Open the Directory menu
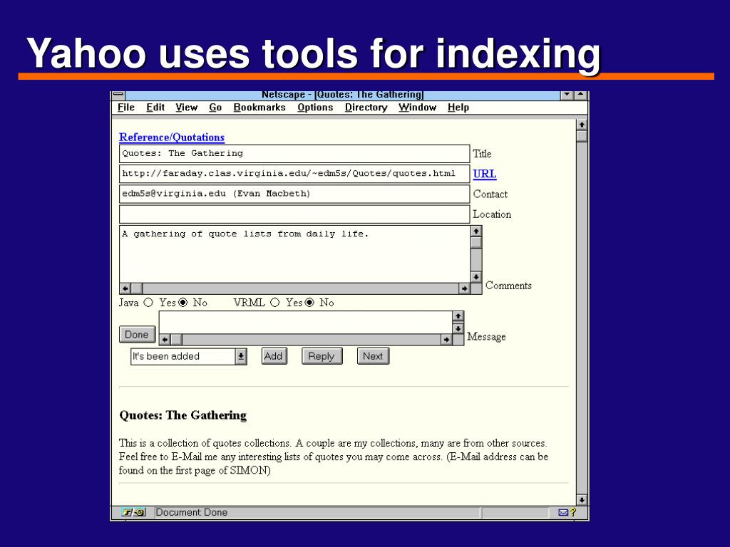 tap(366, 108)
